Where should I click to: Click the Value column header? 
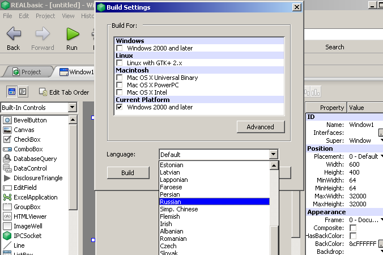[x=365, y=108]
